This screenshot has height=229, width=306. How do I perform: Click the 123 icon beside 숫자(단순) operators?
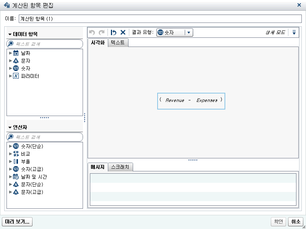15,146
